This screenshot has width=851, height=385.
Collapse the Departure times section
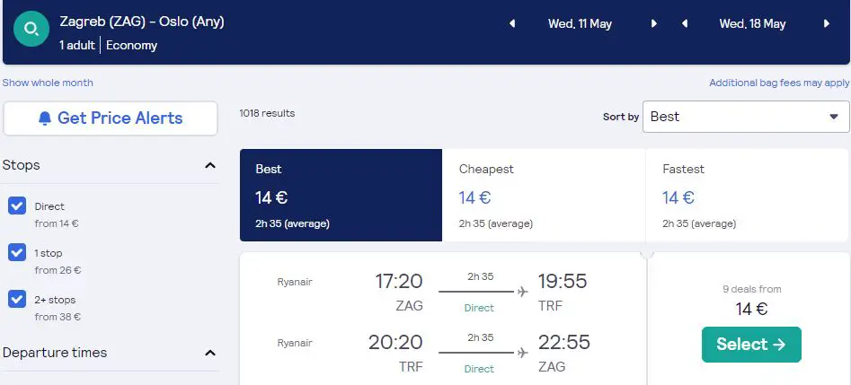tap(210, 353)
